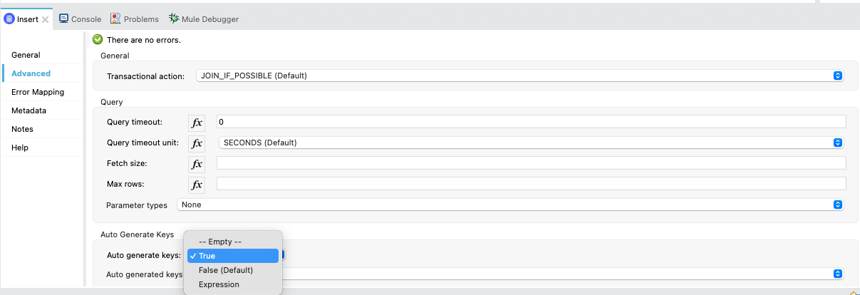
Task: Toggle fx expression mode for Query timeout unit
Action: [197, 143]
